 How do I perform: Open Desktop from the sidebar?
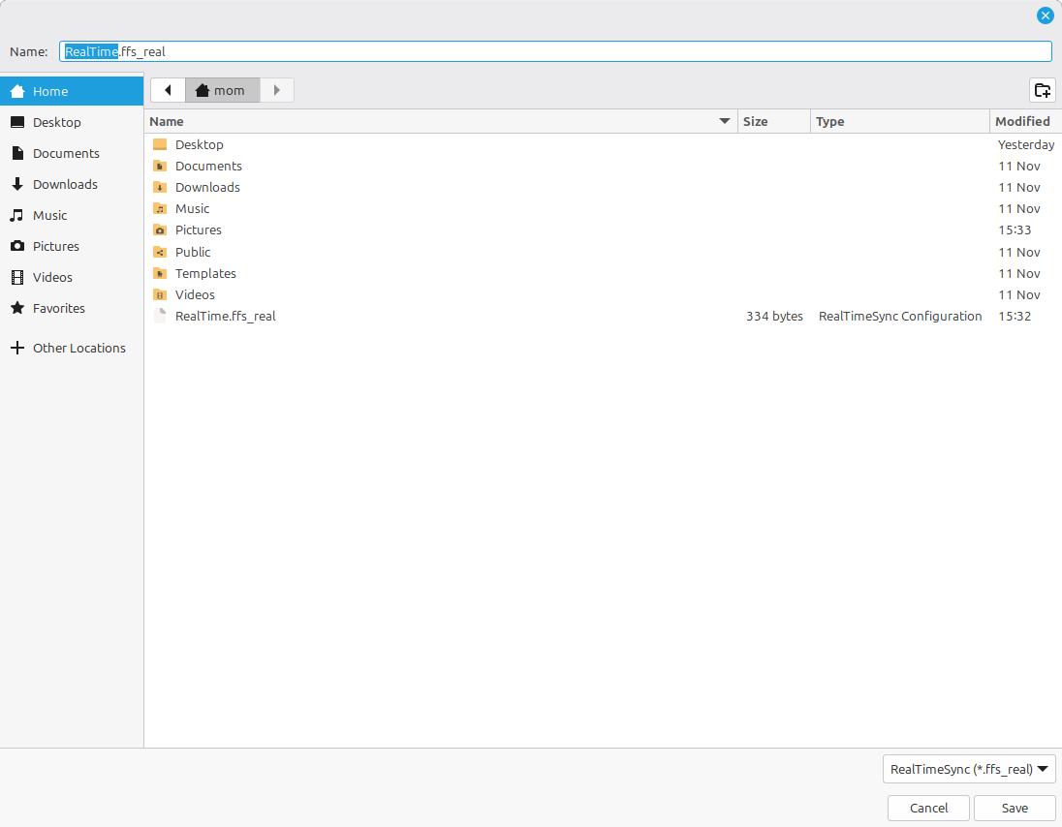(x=72, y=122)
